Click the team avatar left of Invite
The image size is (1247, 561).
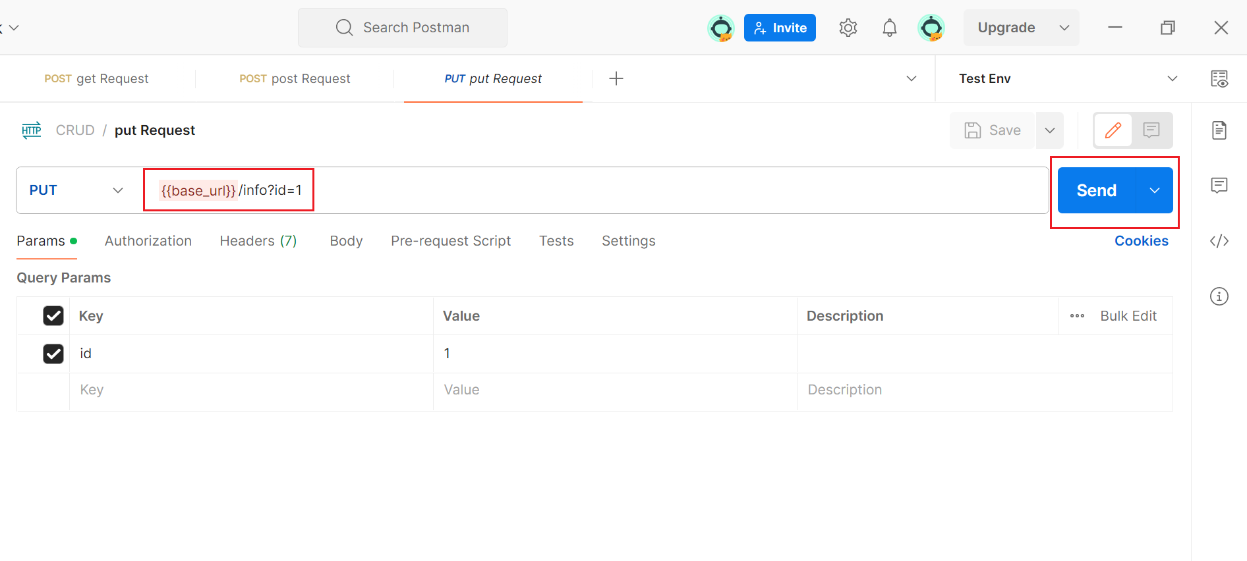point(721,28)
